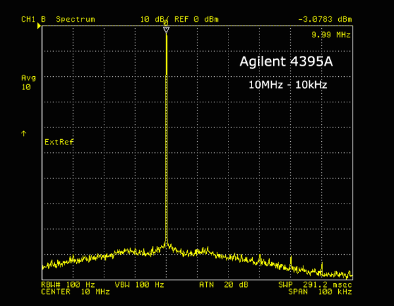The image size is (394, 306).
Task: Click the 'RBW# 100 Hz' readout
Action: [x=68, y=284]
